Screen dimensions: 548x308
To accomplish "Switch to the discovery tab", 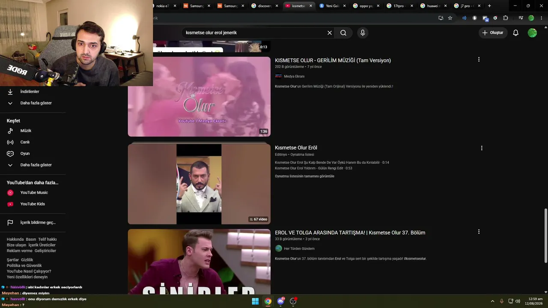I will [x=262, y=6].
